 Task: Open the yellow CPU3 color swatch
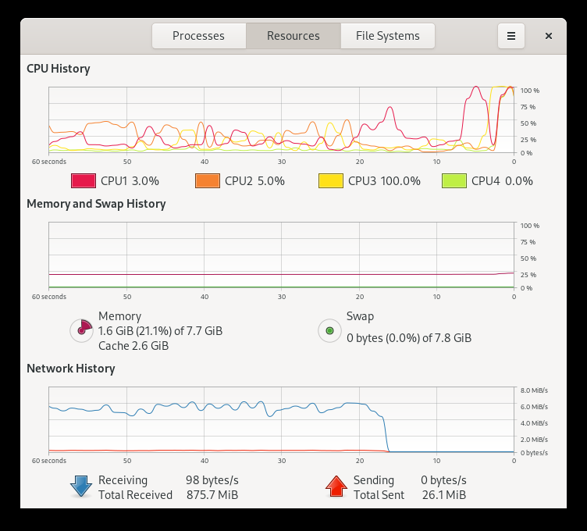(x=330, y=180)
